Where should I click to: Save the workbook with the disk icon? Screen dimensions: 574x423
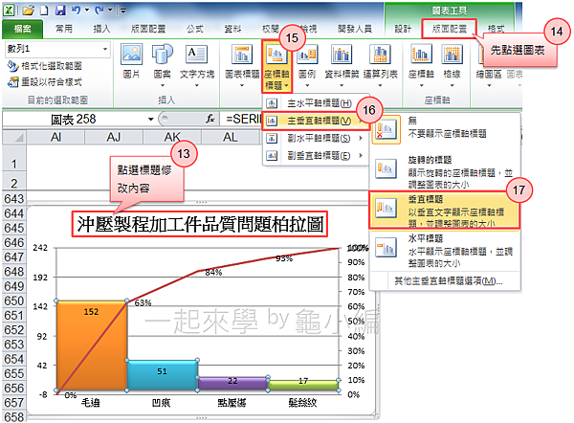coord(60,11)
